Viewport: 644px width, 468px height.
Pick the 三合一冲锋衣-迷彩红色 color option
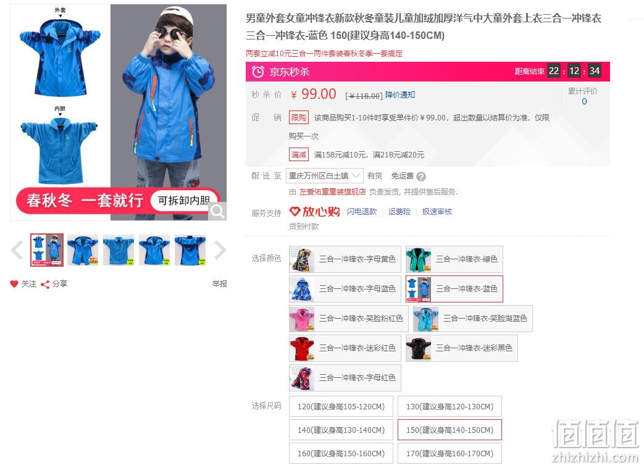[345, 348]
